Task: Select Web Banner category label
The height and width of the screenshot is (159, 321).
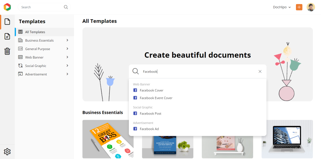Action: pyautogui.click(x=34, y=57)
